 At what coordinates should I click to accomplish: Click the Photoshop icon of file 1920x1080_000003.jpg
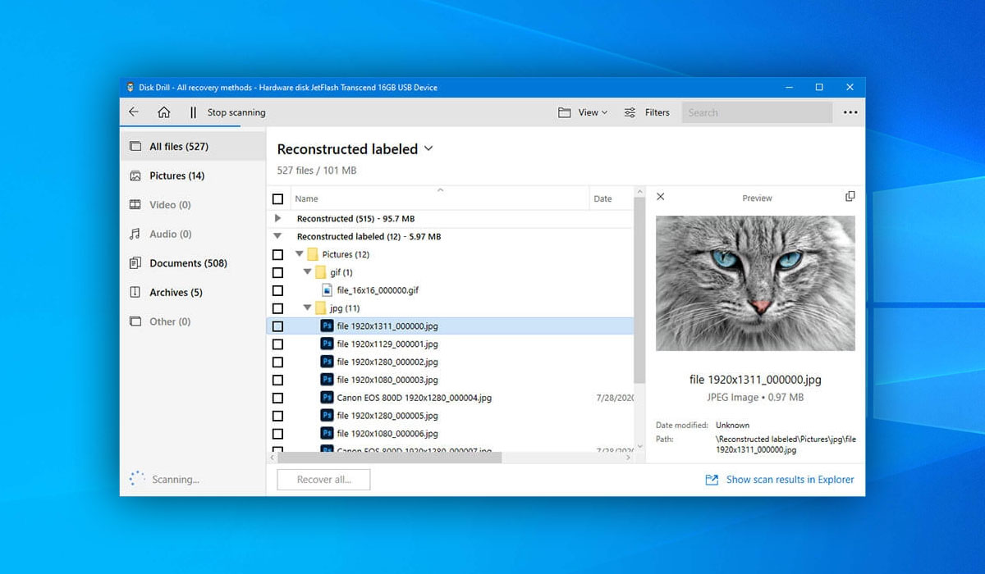[x=327, y=380]
